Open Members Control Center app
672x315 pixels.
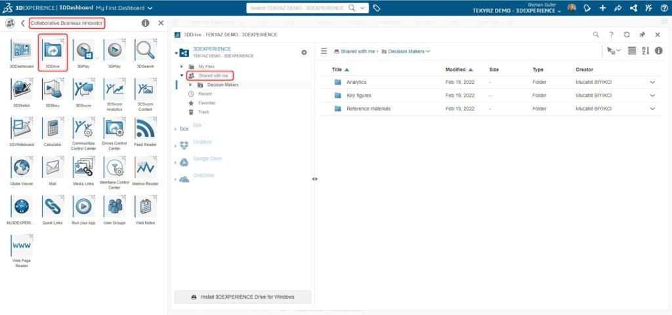[114, 167]
